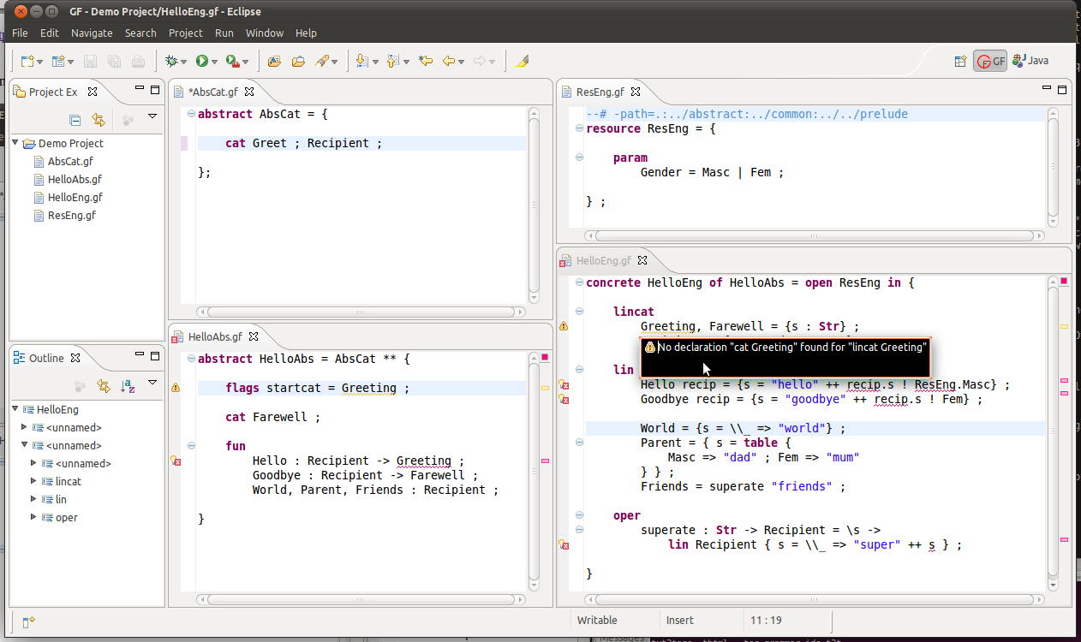
Task: Collapse the lincat fold in HelloEng.gf
Action: point(580,312)
